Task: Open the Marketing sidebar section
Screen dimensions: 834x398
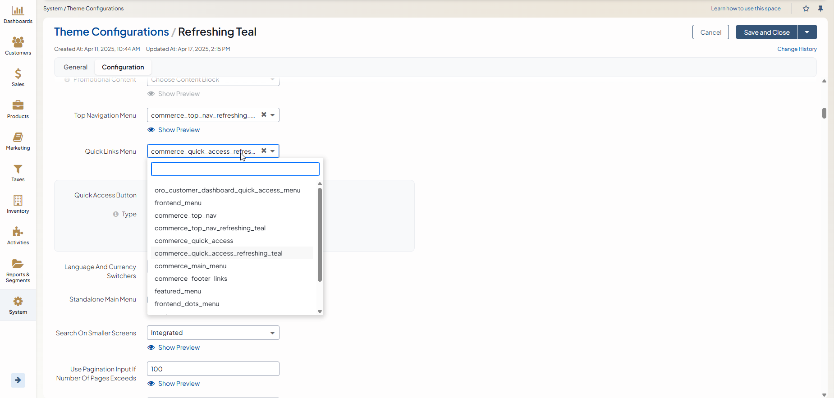Action: pos(18,141)
